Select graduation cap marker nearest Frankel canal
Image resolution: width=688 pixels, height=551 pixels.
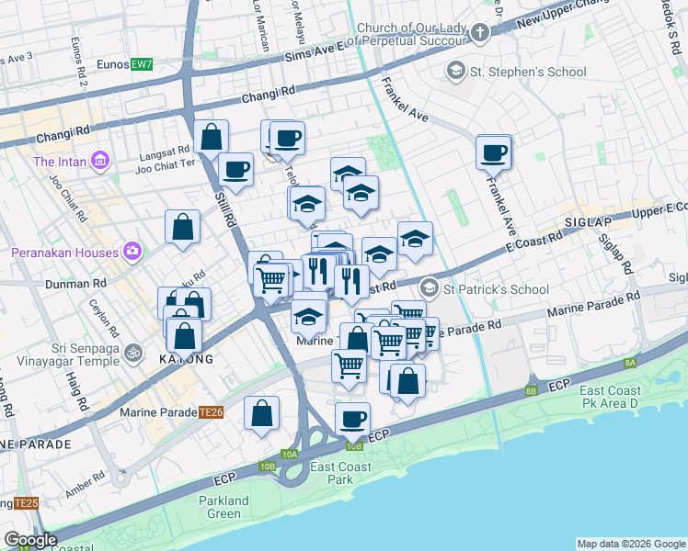415,240
